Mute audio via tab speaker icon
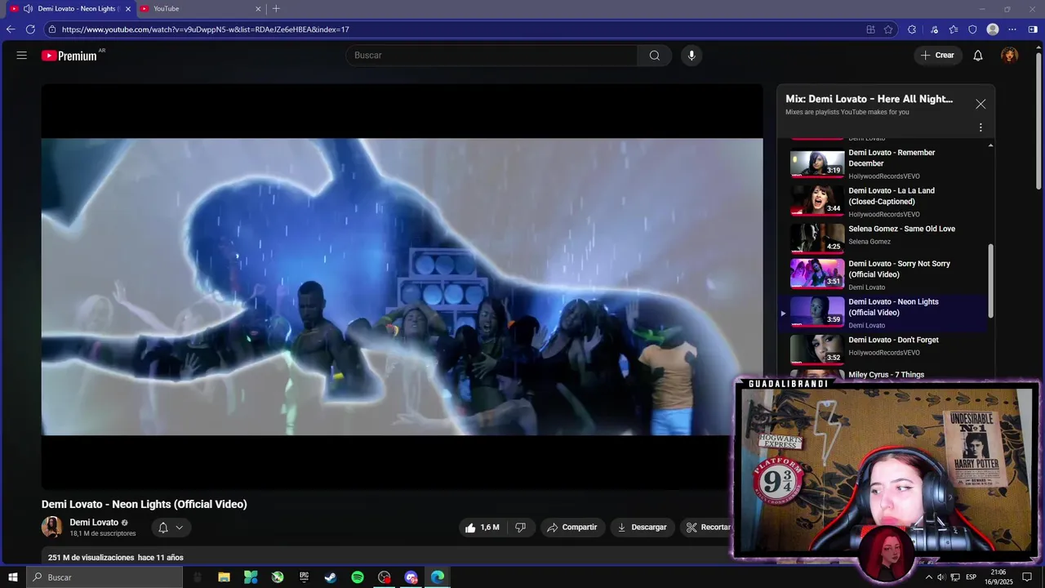 (28, 9)
